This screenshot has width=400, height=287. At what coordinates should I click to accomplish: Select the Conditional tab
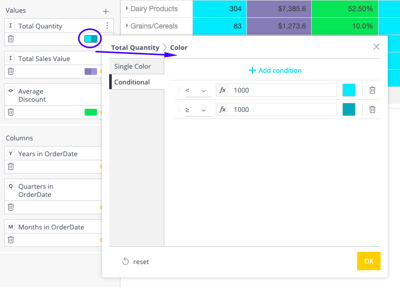(137, 82)
